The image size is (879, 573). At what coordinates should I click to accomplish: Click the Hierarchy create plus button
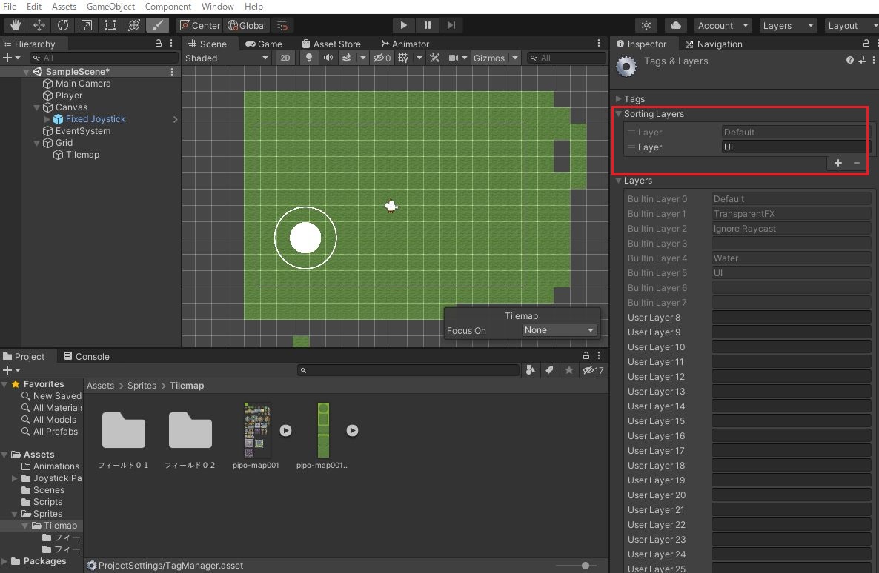click(11, 58)
